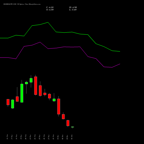Click the low price value L: 3.40
The width and height of the screenshot is (144, 144).
[x=73, y=10]
